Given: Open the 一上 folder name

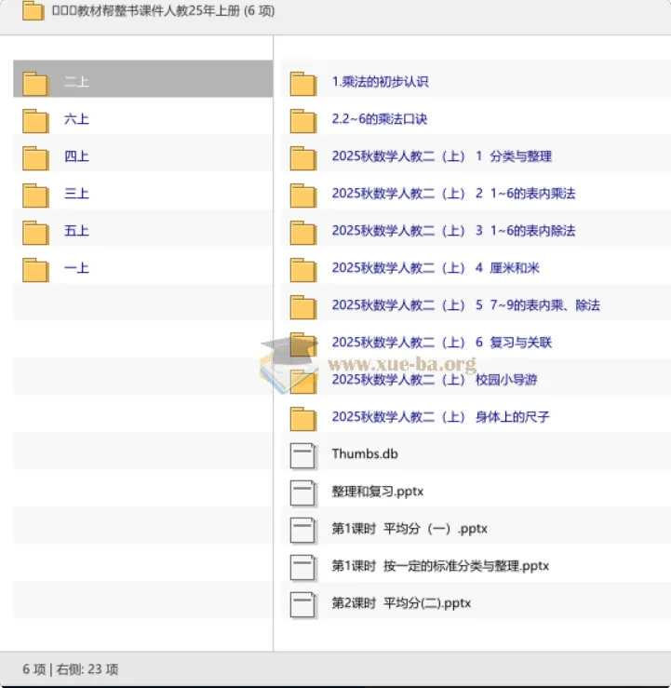Looking at the screenshot, I should pos(76,268).
